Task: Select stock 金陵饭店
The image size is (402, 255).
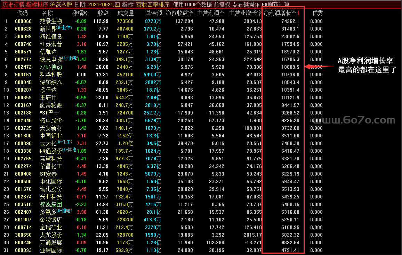Action: (51, 220)
